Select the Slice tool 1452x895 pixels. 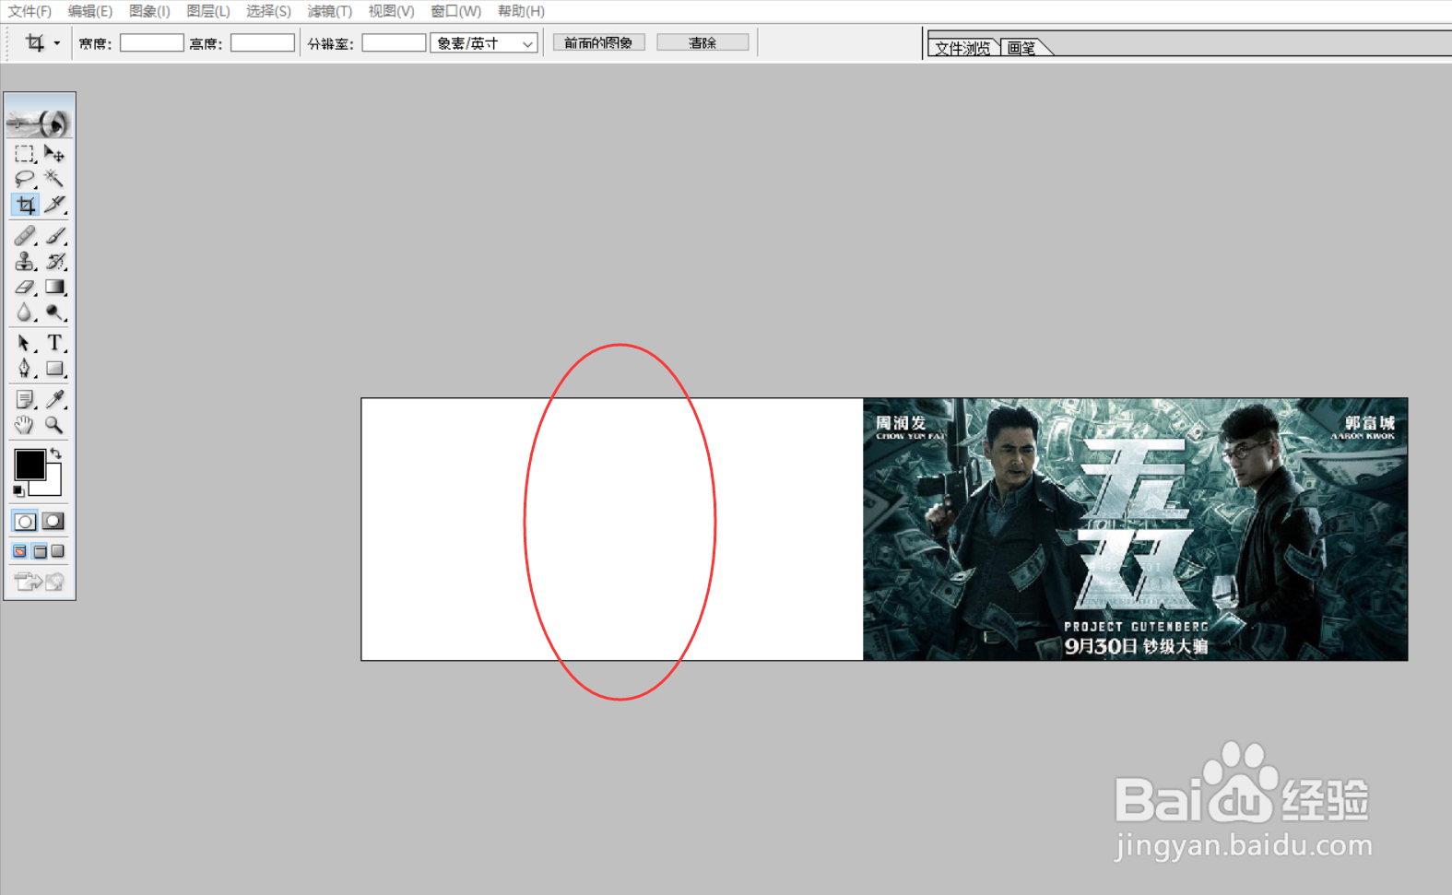click(54, 205)
